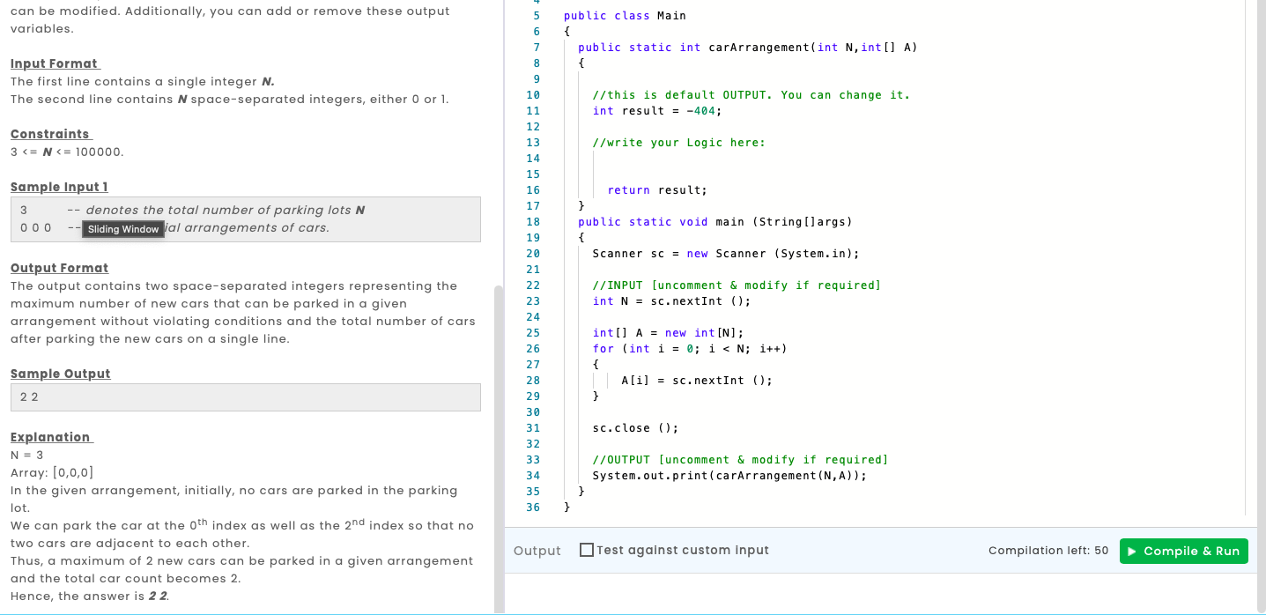Click the Output Format heading
The width and height of the screenshot is (1266, 615).
[x=59, y=267]
